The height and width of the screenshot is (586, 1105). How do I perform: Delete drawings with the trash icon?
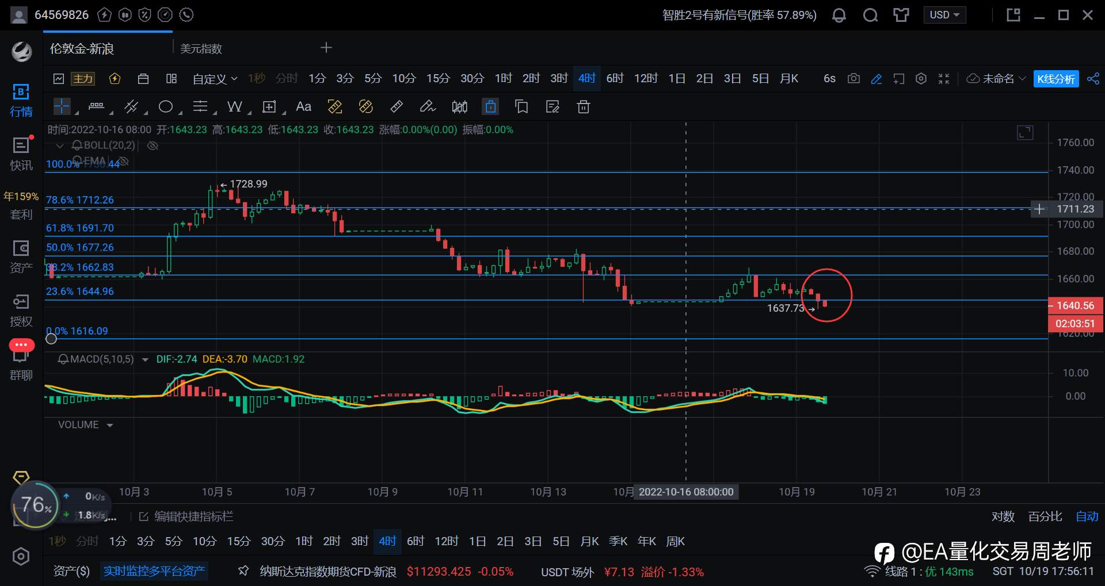(x=584, y=106)
